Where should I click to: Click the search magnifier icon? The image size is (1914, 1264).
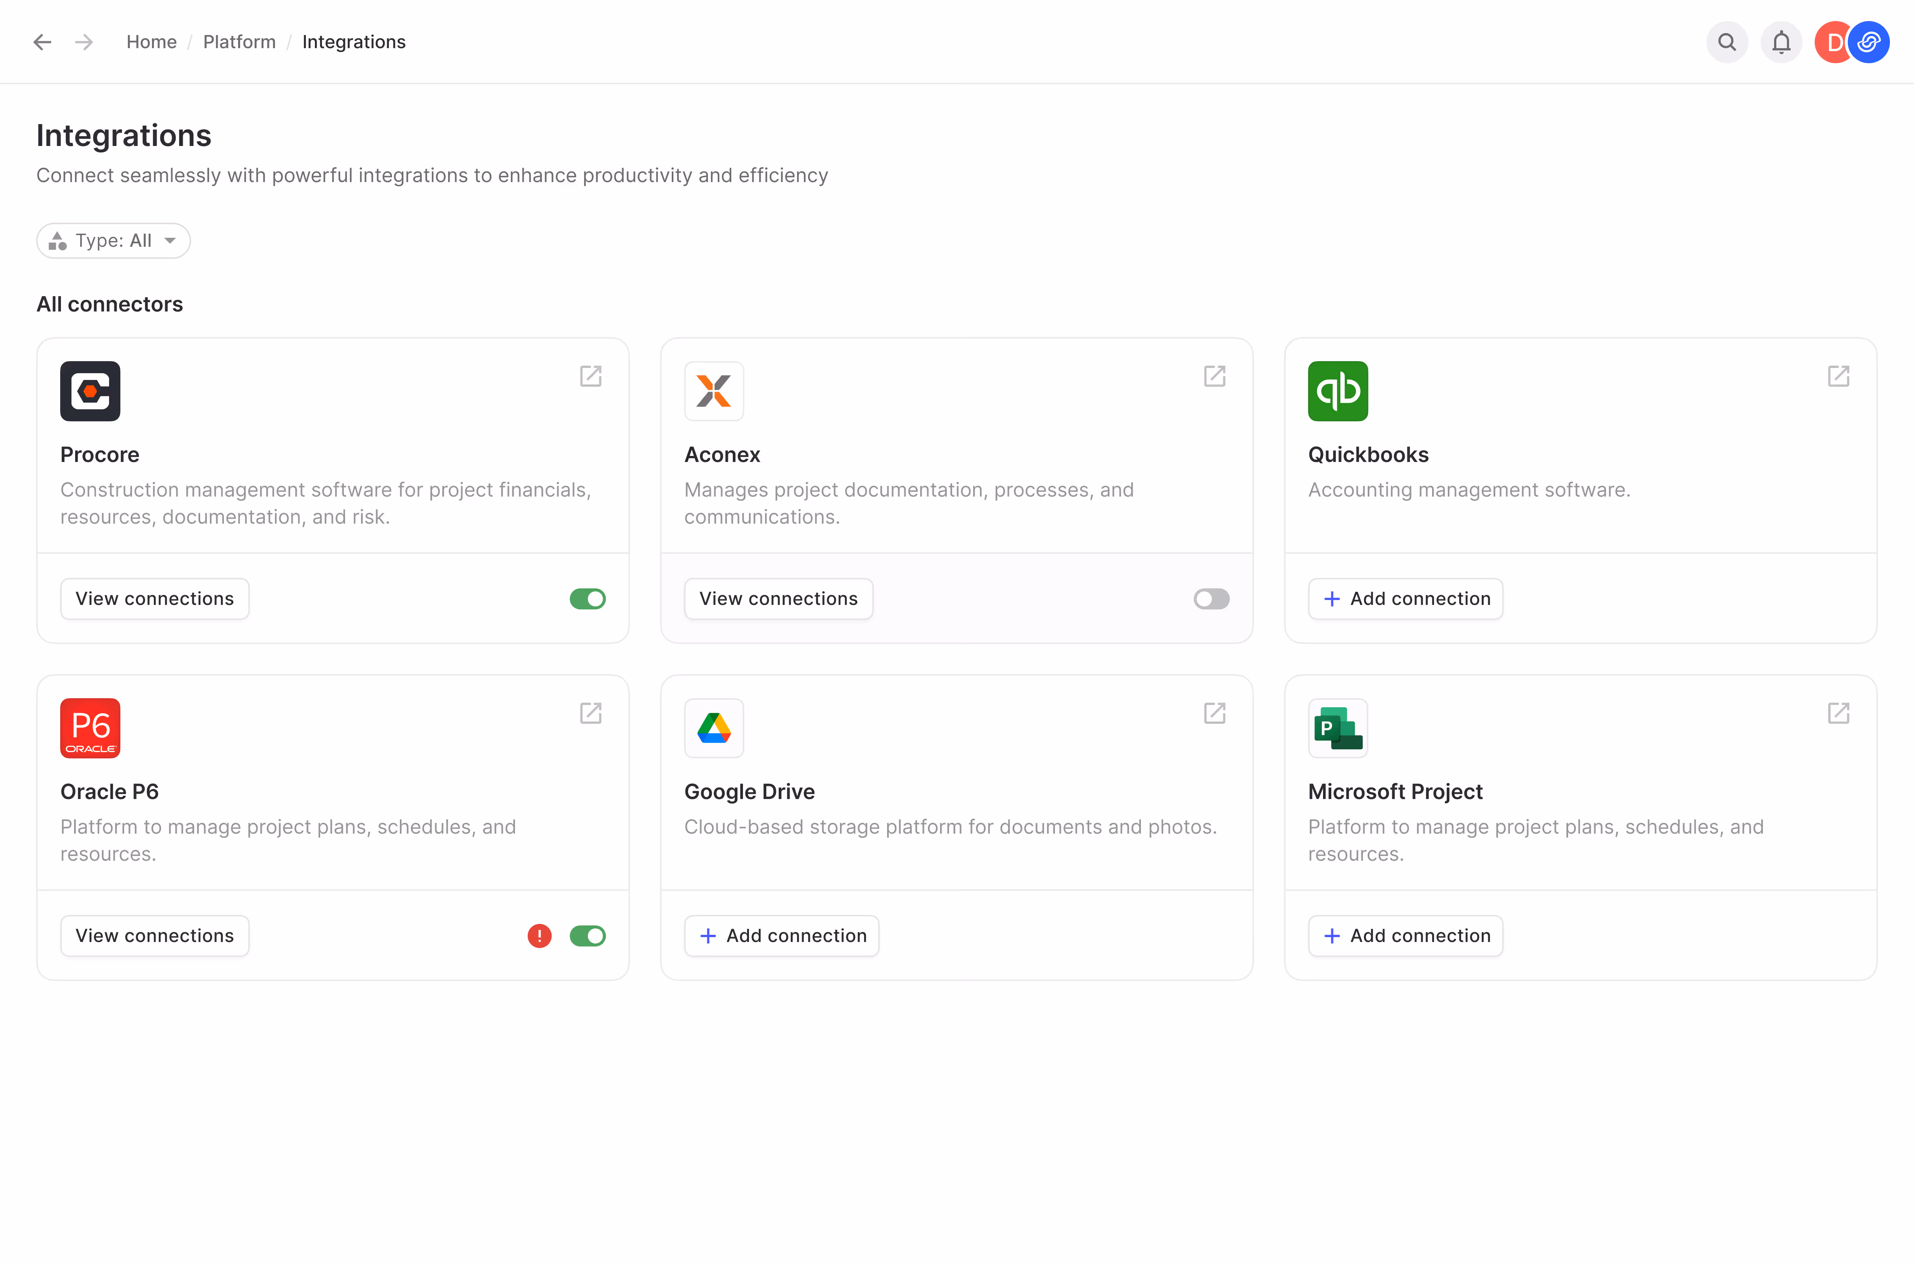[1726, 42]
